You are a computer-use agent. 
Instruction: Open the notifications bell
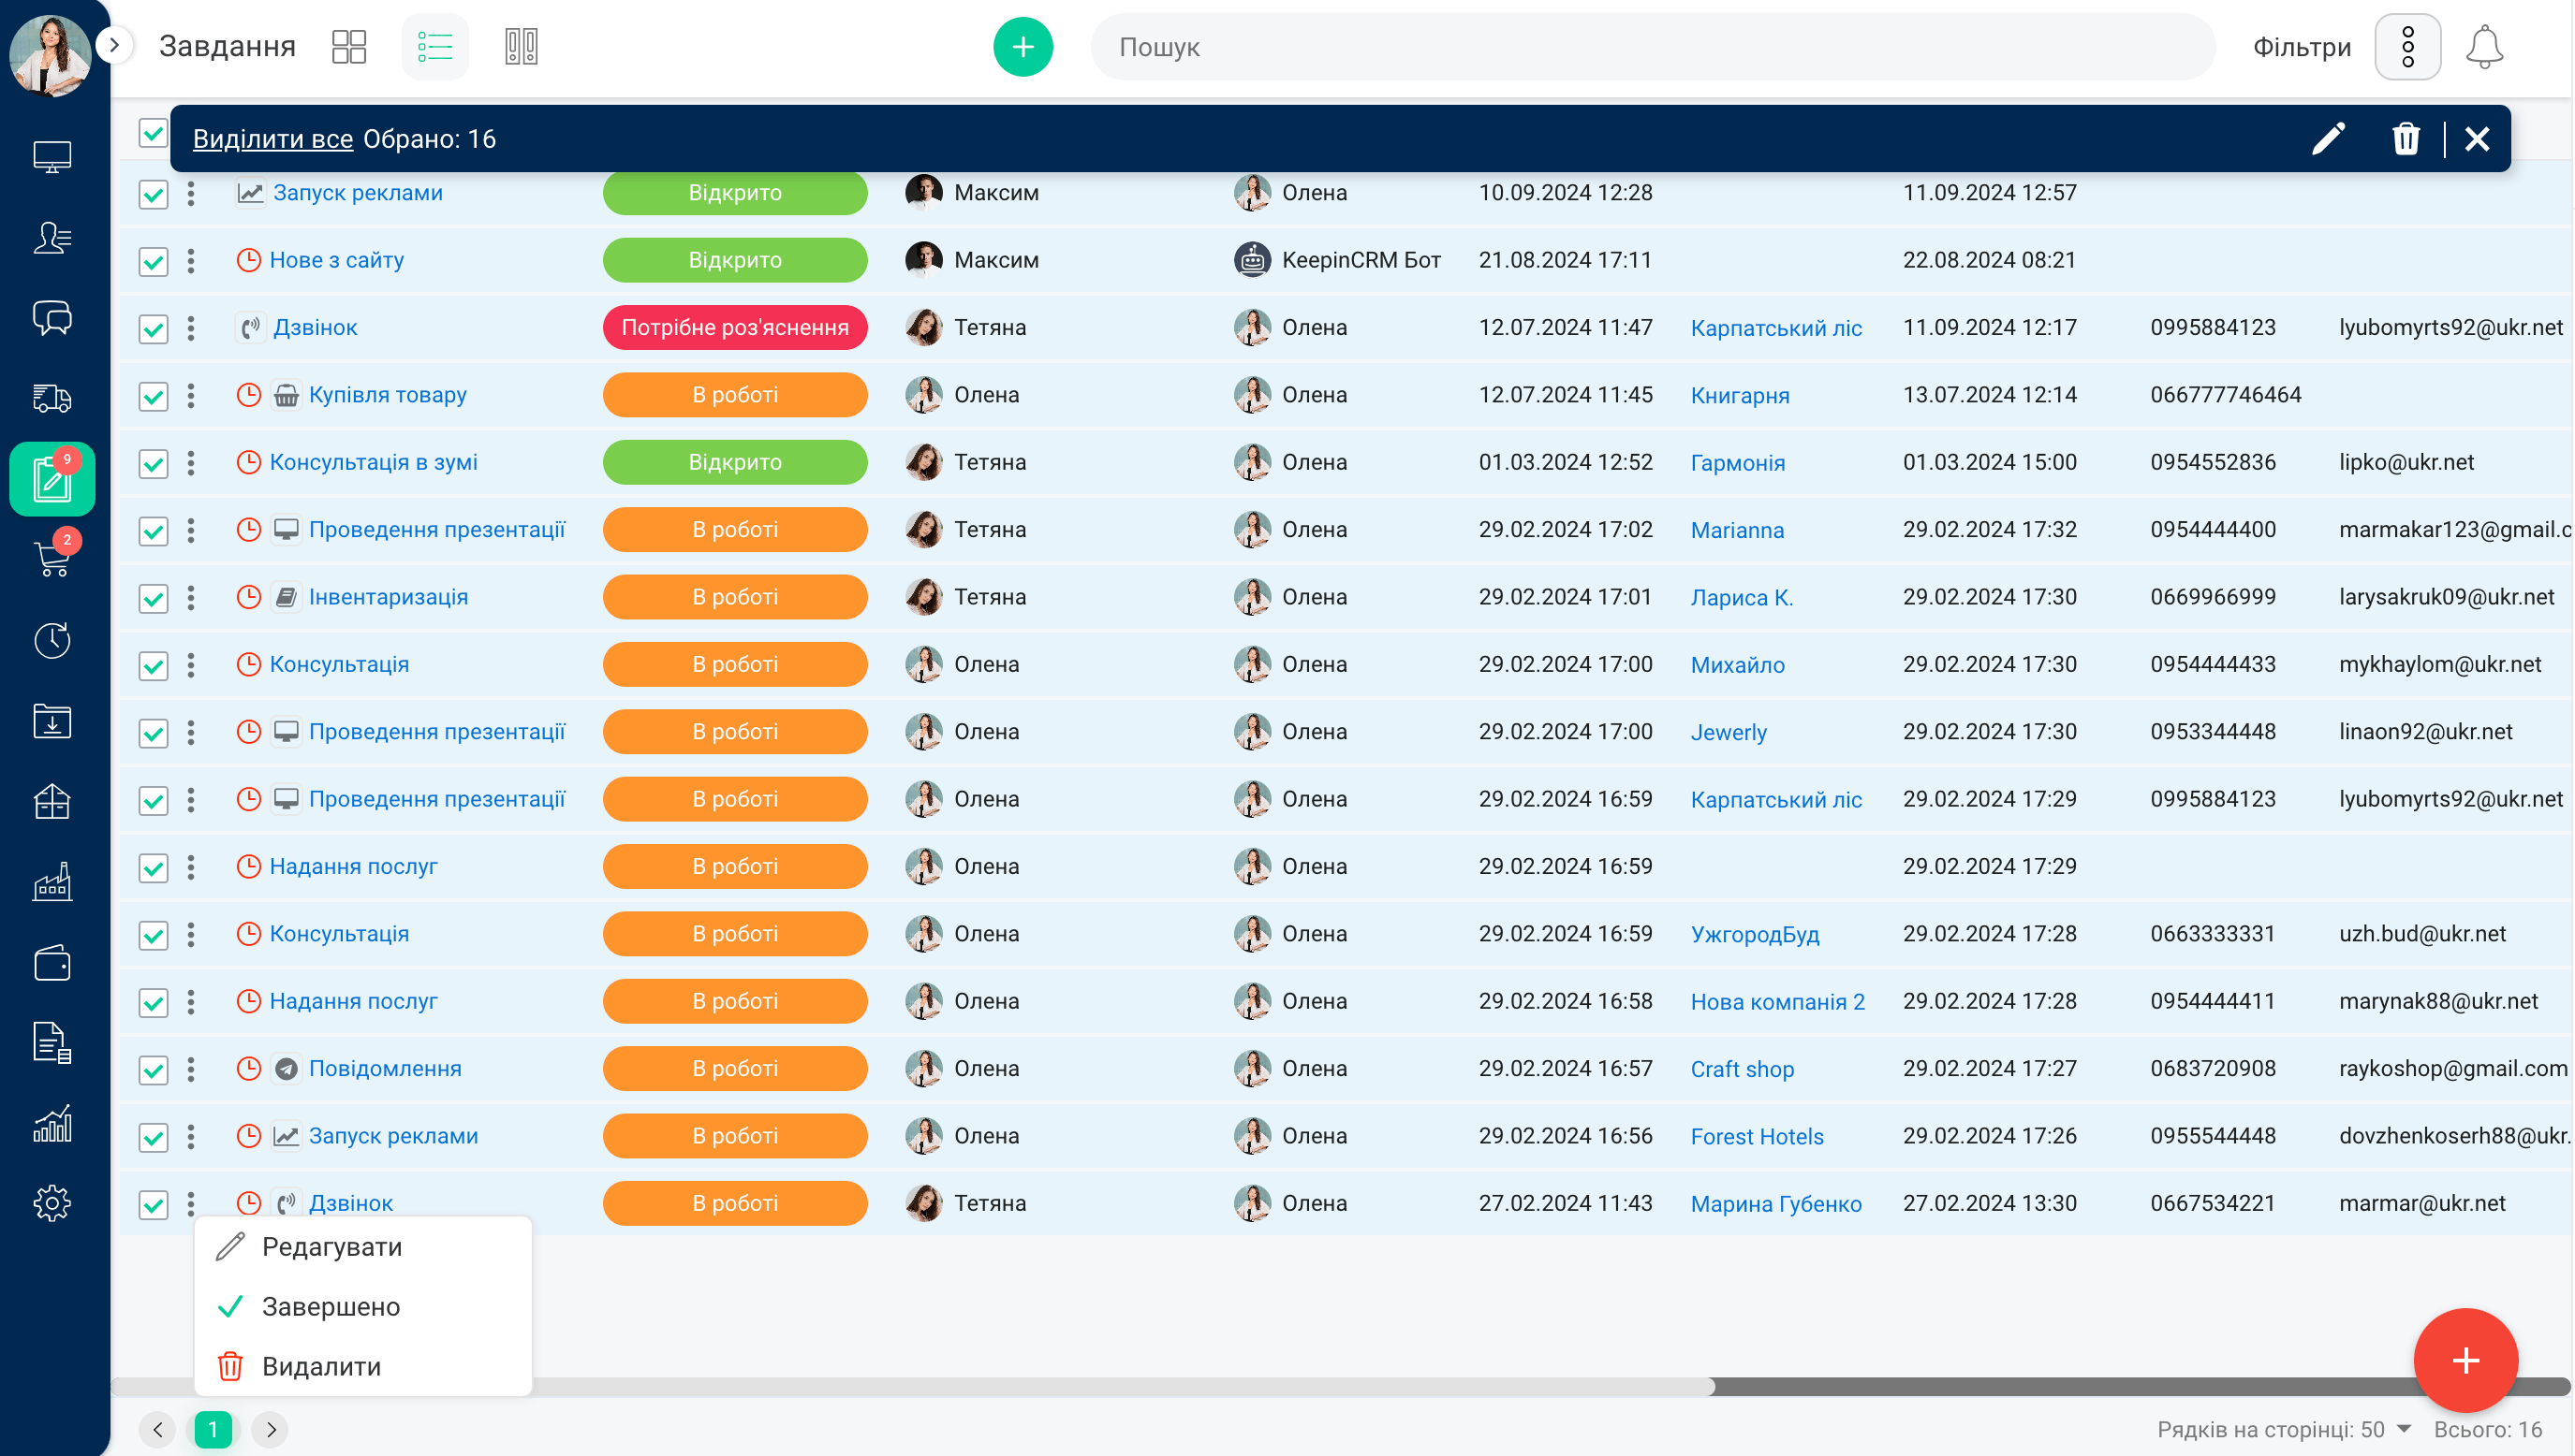[2483, 47]
